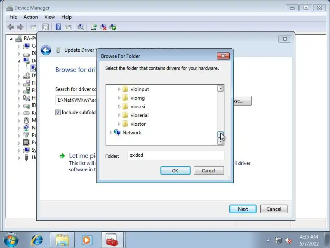Image resolution: width=330 pixels, height=248 pixels.
Task: Click the Back arrow toolbar icon
Action: point(11,27)
